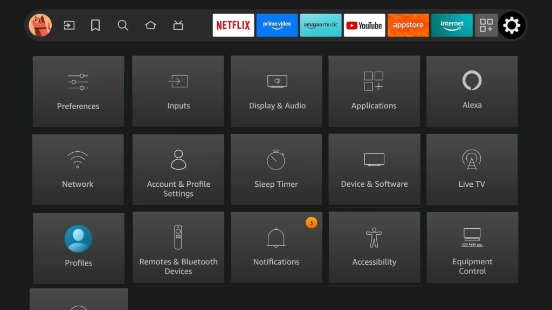Open the Profiles tile
The height and width of the screenshot is (310, 552).
point(79,248)
